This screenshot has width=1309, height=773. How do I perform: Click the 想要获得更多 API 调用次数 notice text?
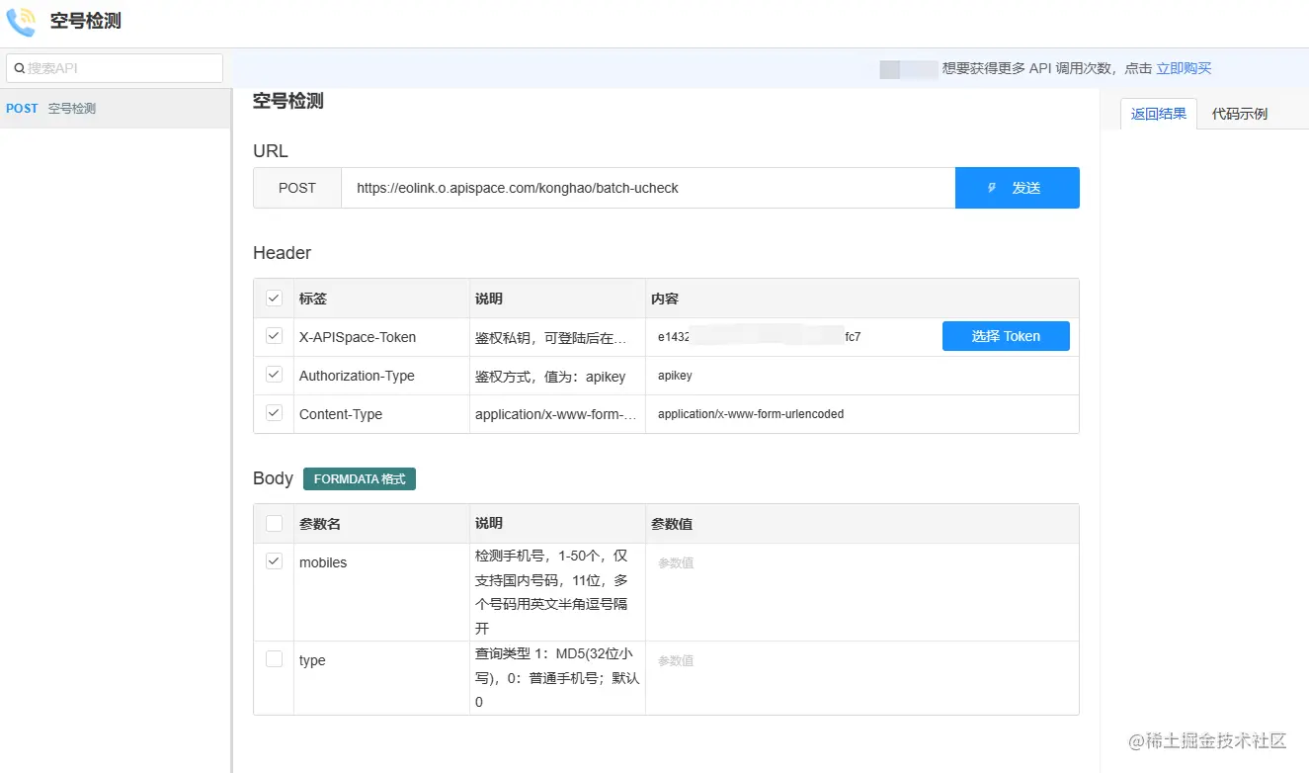click(1047, 68)
